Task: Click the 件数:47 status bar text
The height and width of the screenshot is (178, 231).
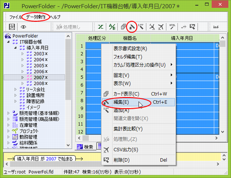Action: [x=72, y=172]
